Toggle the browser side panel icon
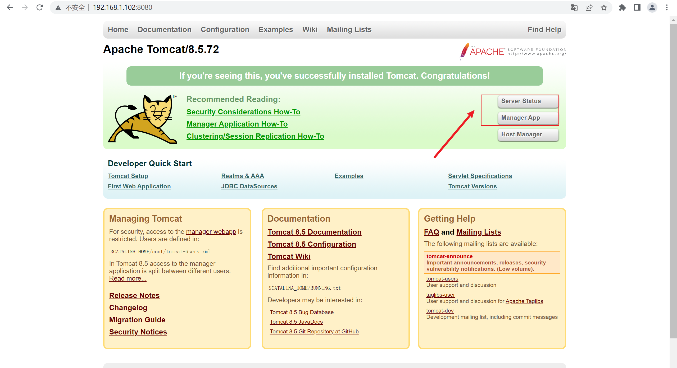This screenshot has width=677, height=368. (637, 7)
